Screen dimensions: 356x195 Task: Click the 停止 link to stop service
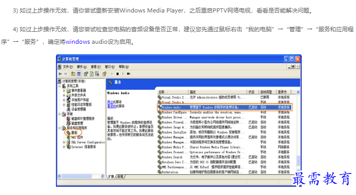point(110,102)
